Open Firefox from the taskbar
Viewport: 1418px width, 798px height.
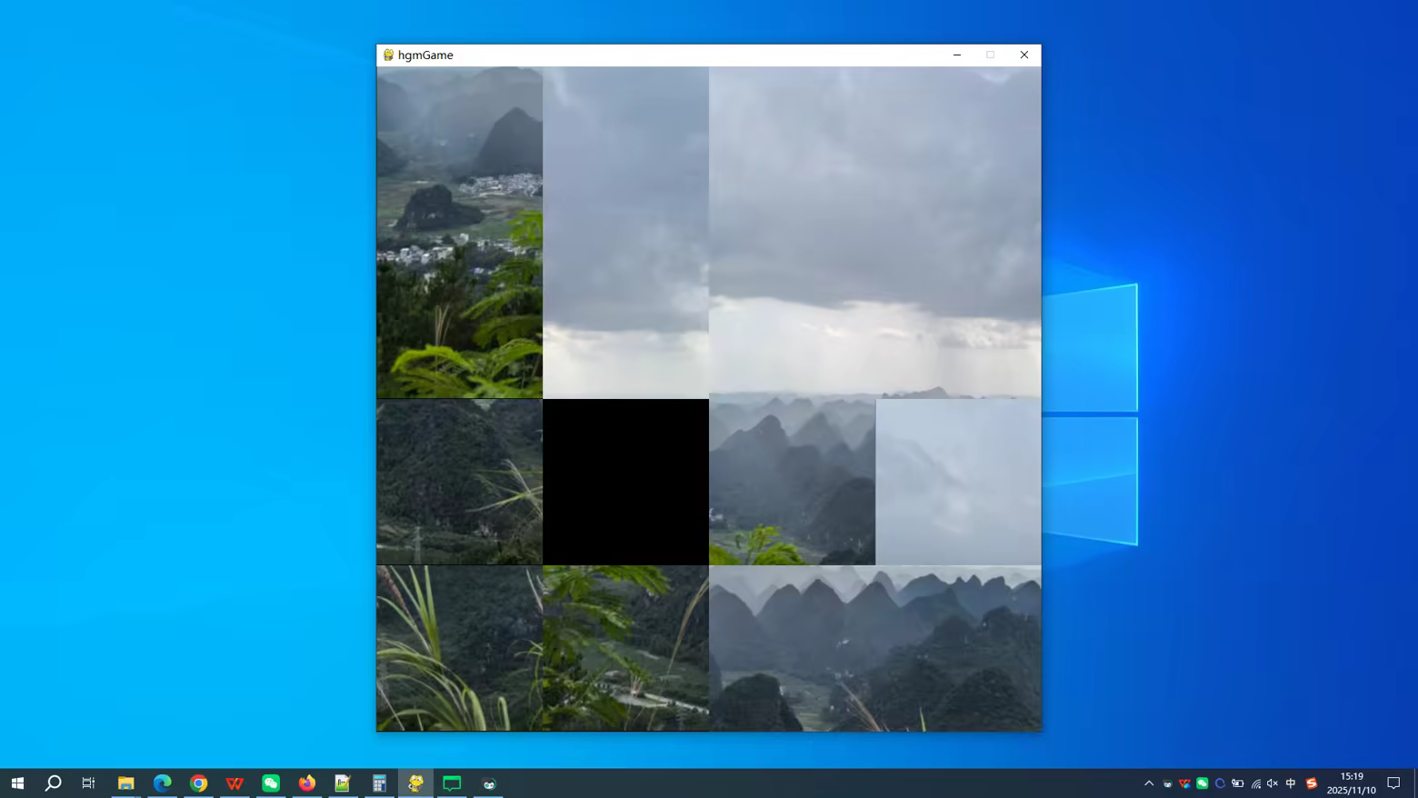click(307, 783)
